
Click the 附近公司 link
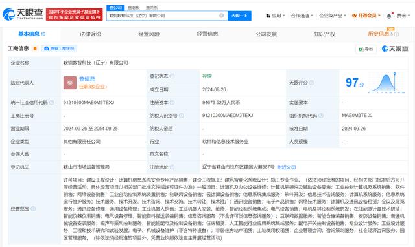[287, 167]
